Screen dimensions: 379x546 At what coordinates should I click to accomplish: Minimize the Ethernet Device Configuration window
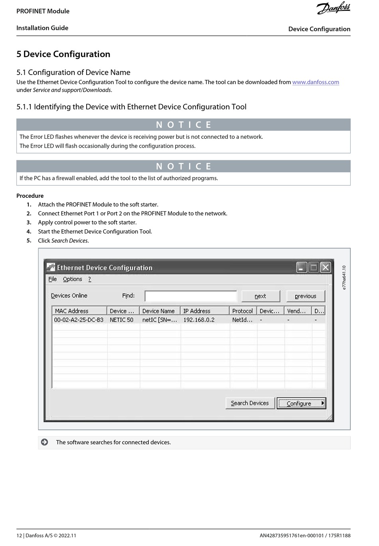pos(302,267)
